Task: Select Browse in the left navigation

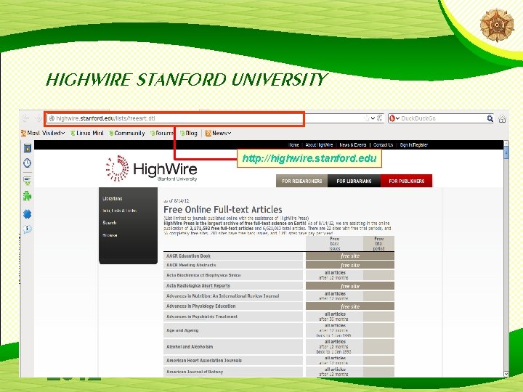Action: pyautogui.click(x=110, y=235)
